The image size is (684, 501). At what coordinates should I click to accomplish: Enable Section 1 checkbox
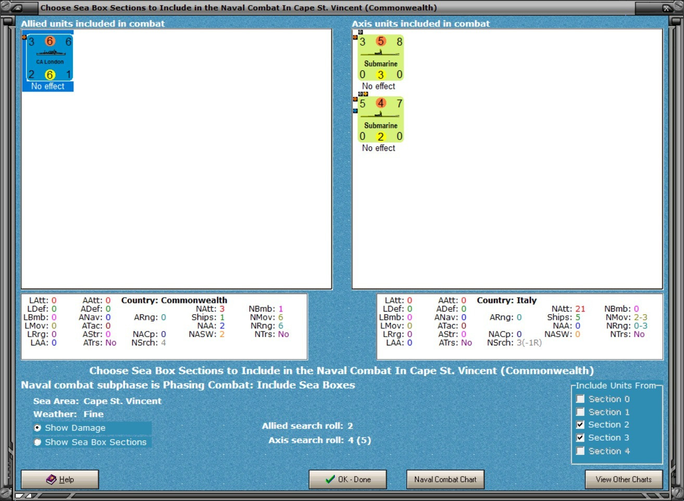point(580,412)
